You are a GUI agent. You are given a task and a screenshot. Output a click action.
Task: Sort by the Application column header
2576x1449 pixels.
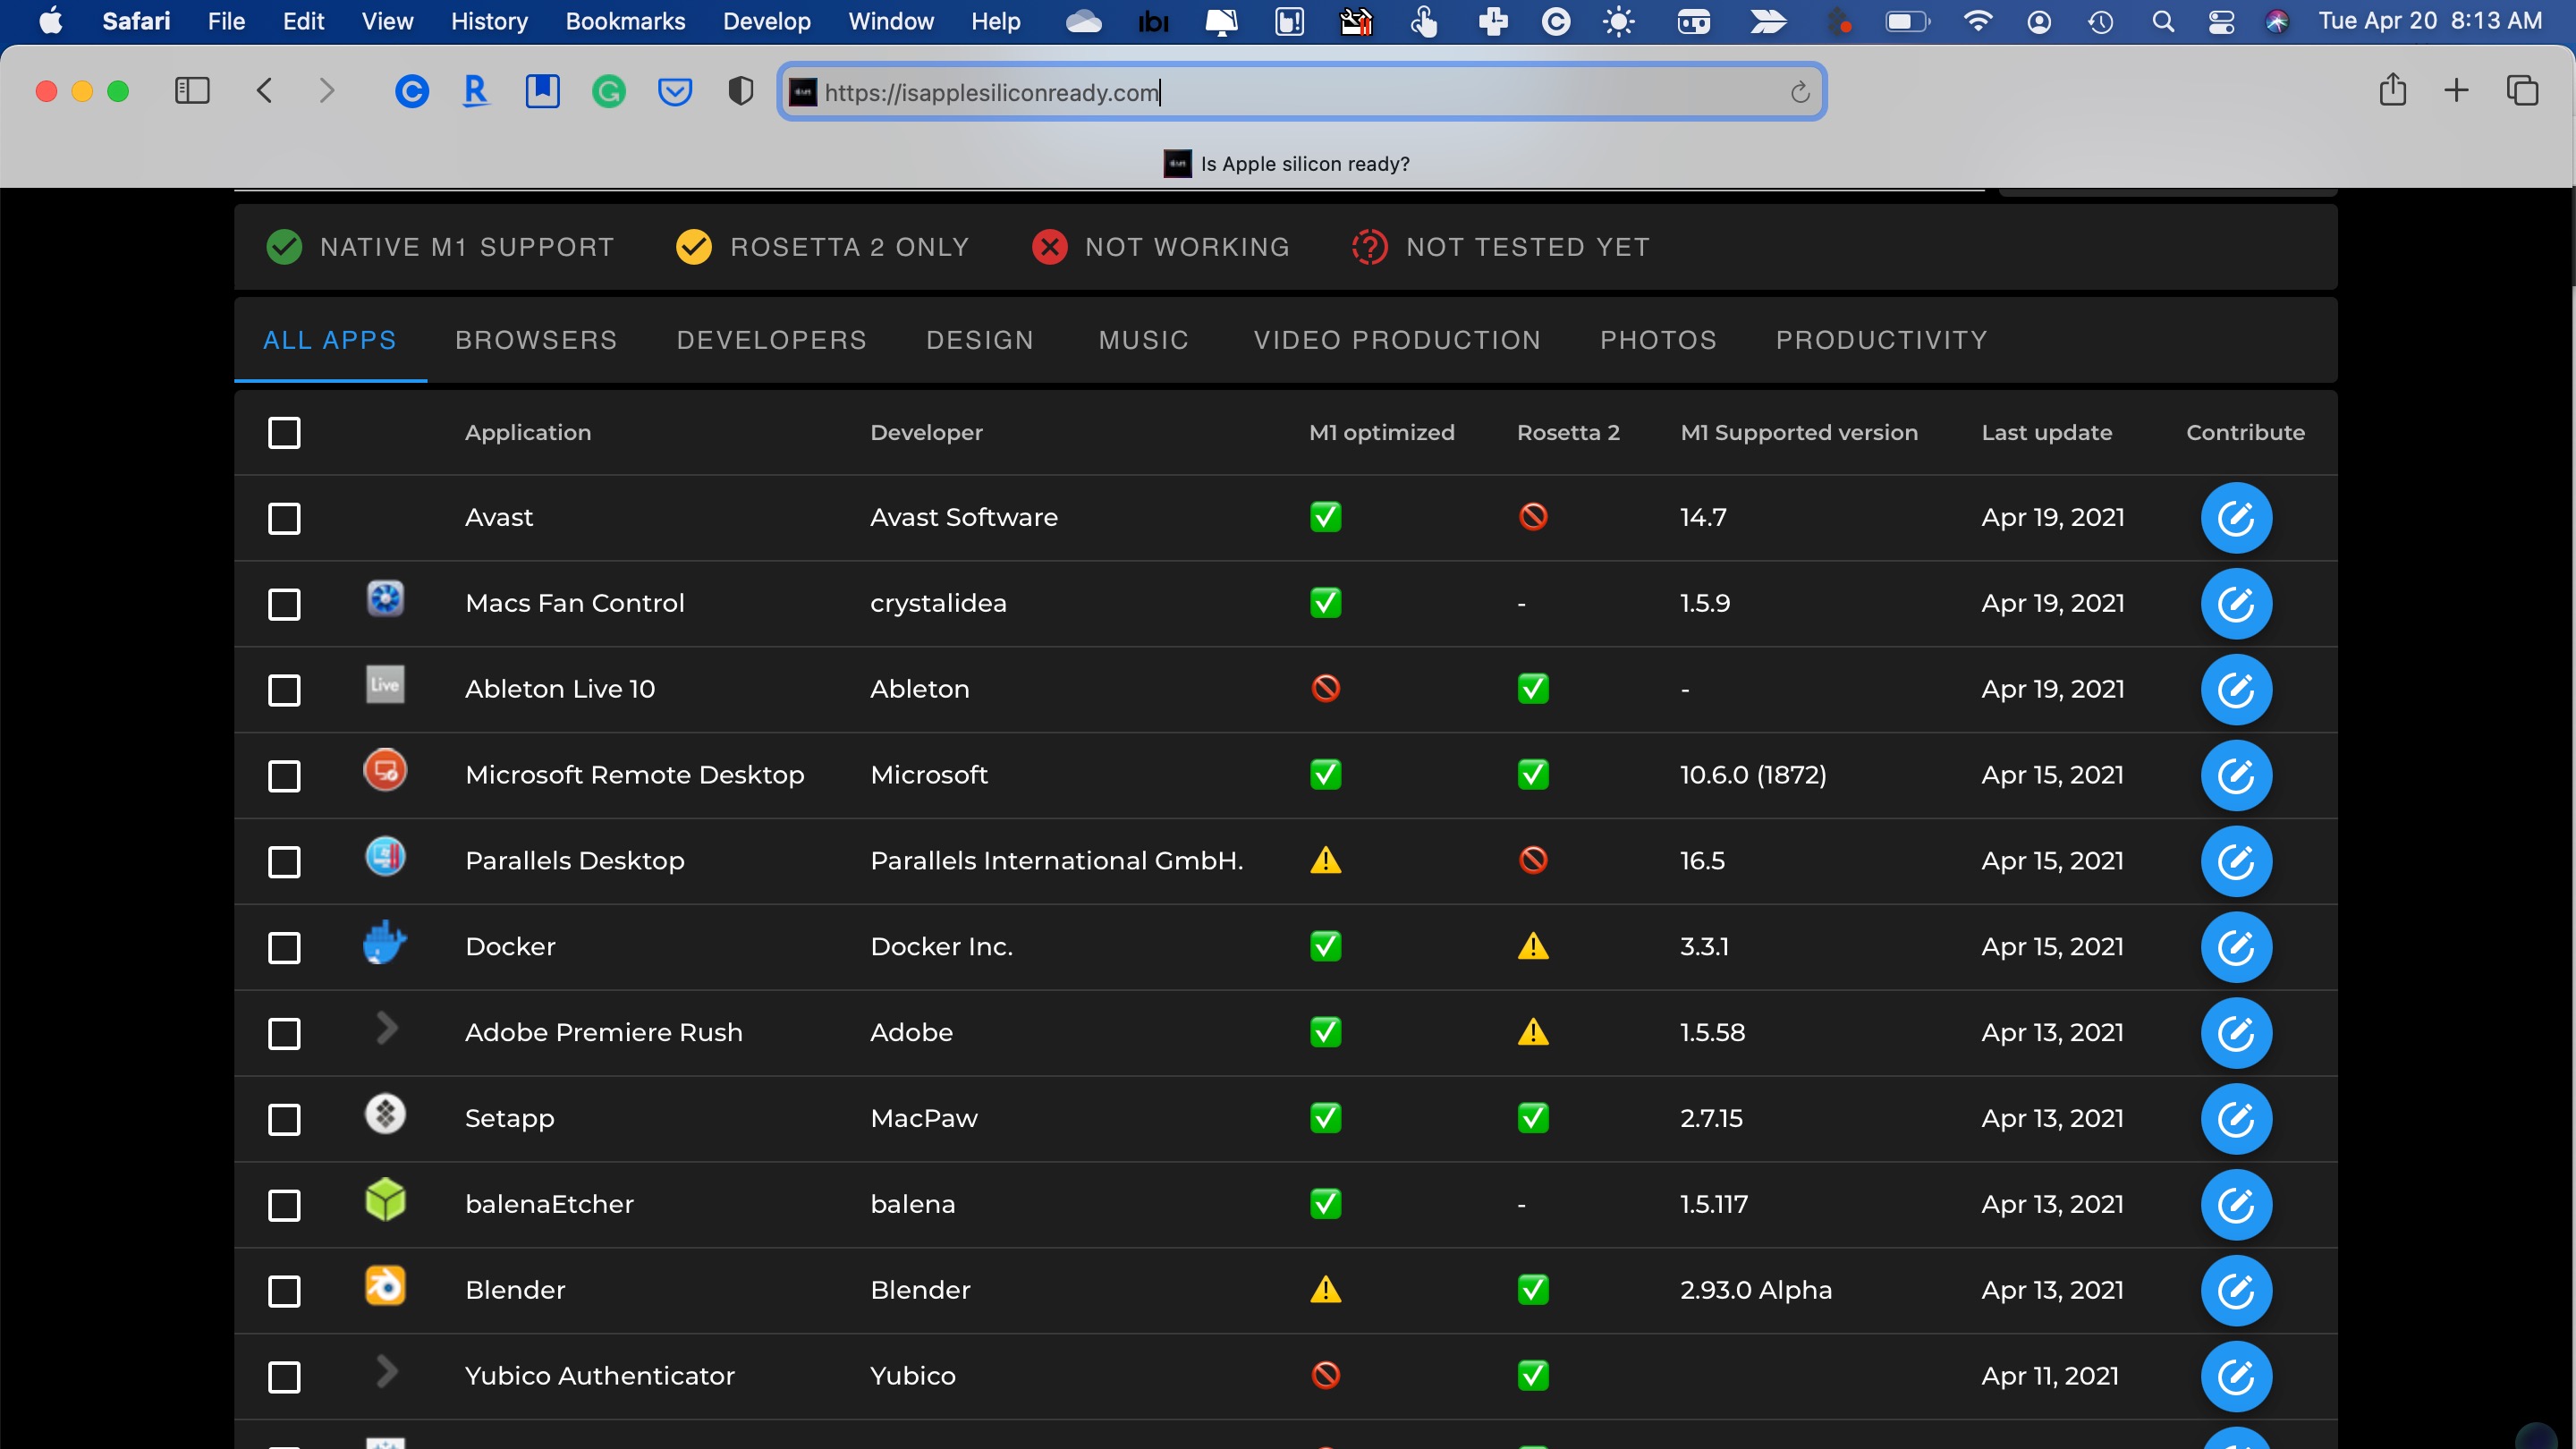coord(528,433)
